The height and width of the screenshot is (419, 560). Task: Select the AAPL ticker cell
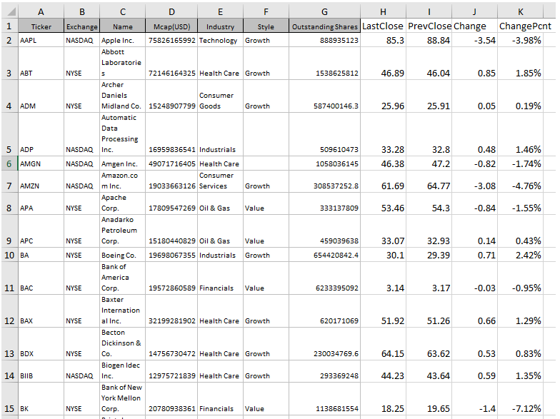point(40,41)
